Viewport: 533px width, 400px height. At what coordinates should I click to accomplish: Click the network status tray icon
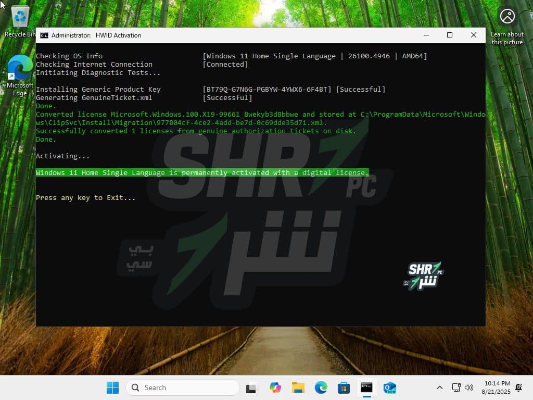pyautogui.click(x=456, y=387)
